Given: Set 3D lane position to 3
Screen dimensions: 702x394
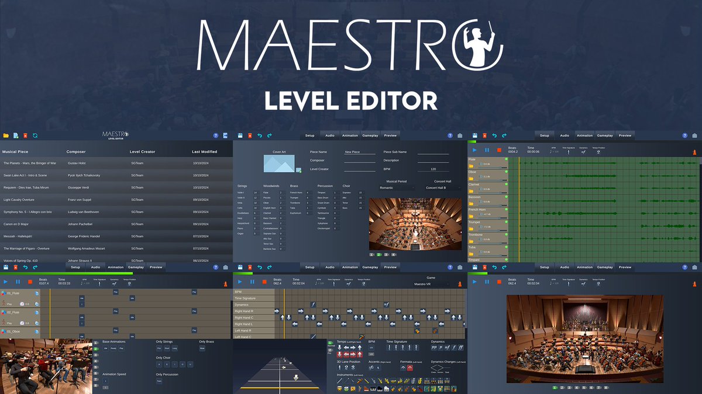Looking at the screenshot, I should tap(353, 368).
